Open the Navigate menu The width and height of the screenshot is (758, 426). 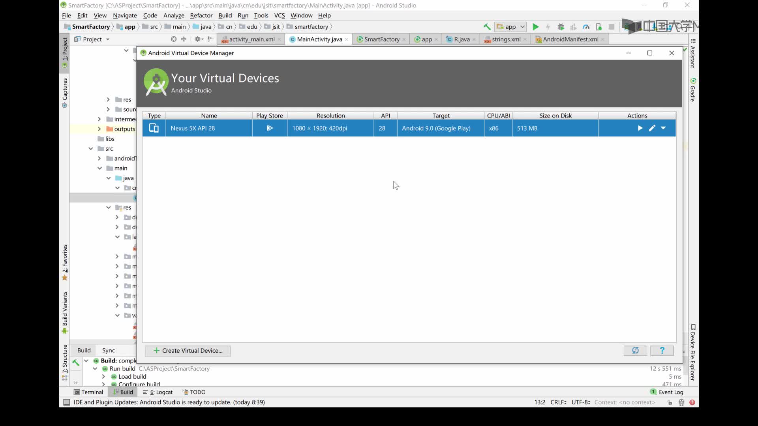coord(125,15)
